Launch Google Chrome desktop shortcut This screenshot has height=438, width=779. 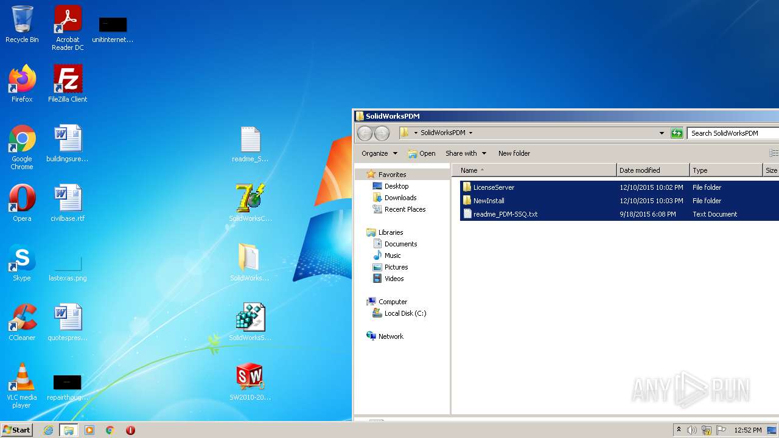coord(22,147)
